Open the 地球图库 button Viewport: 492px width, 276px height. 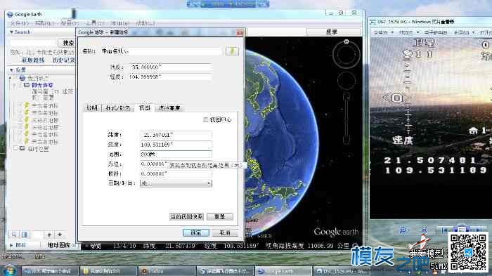pos(59,245)
